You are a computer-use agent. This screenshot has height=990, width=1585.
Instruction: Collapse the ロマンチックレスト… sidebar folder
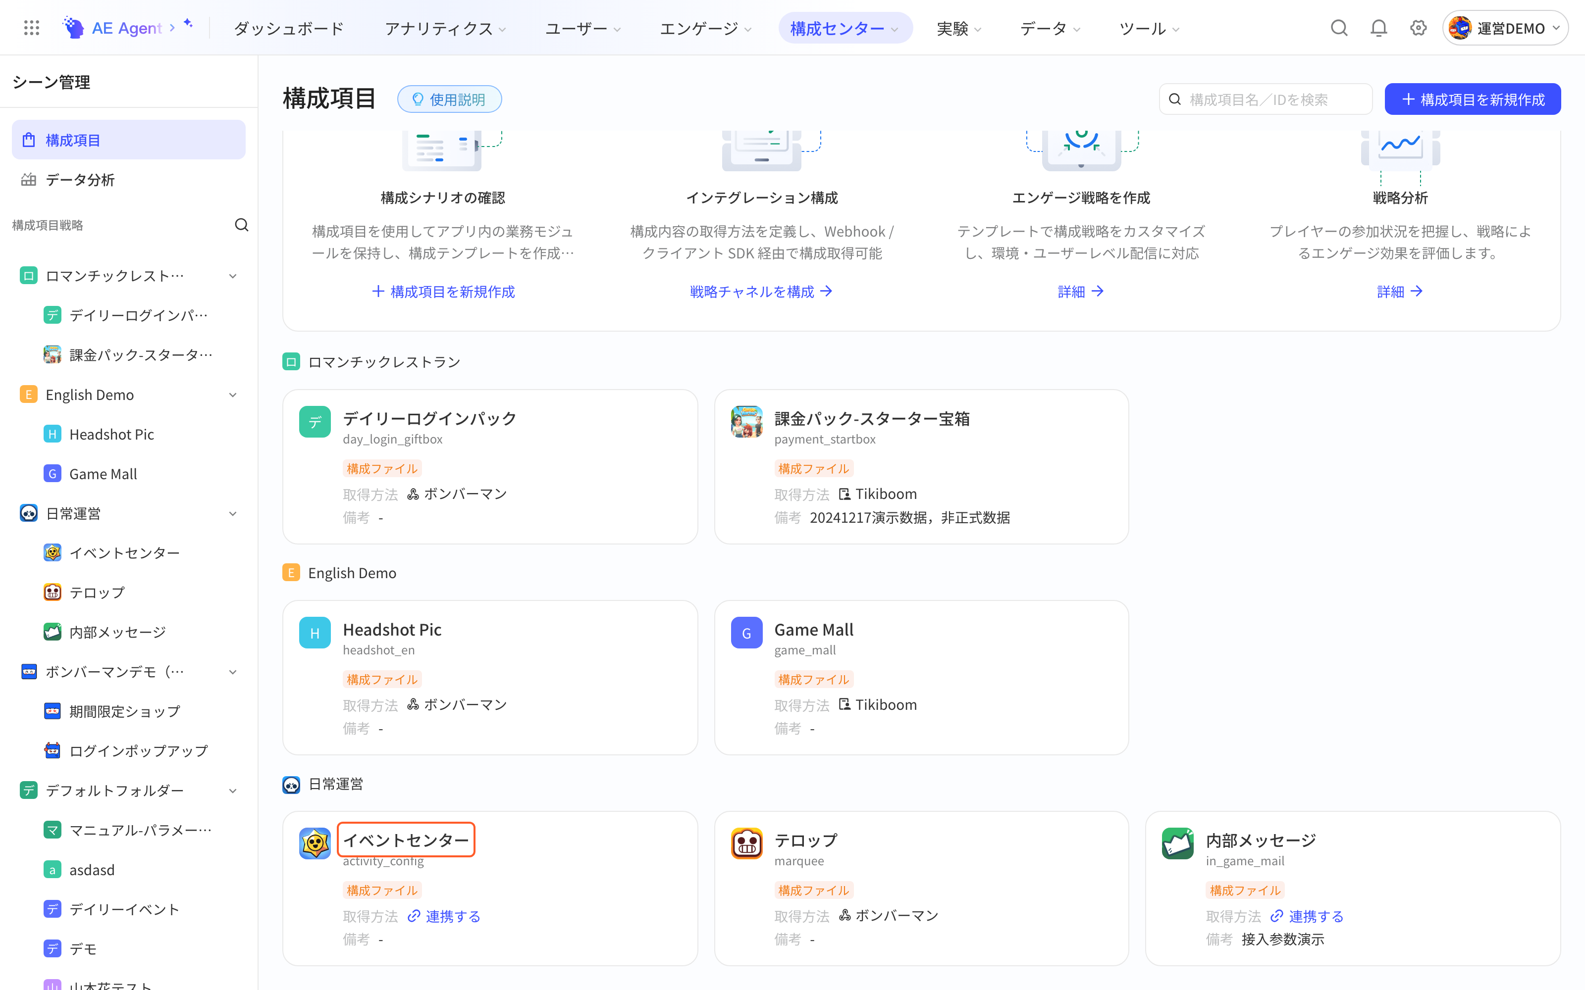232,276
